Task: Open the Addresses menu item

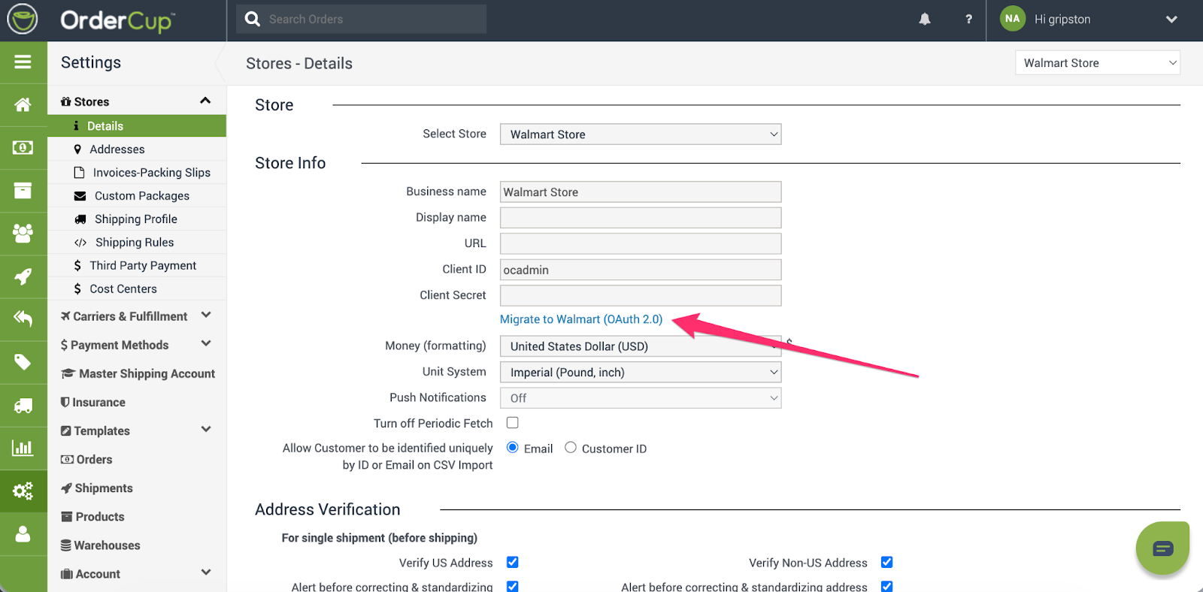Action: (x=137, y=149)
